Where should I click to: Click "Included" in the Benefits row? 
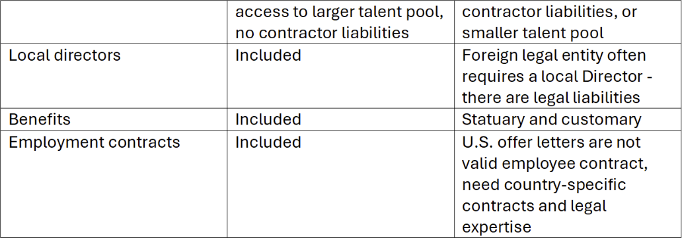click(x=268, y=119)
